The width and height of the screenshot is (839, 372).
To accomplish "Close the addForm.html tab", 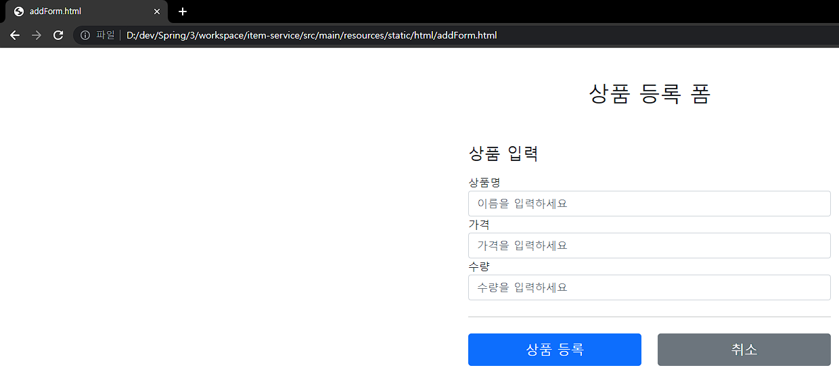I will 157,11.
